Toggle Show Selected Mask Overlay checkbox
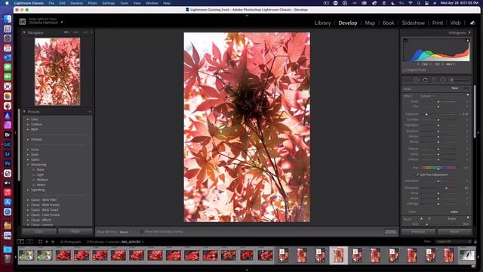483x272 pixels. pyautogui.click(x=141, y=232)
